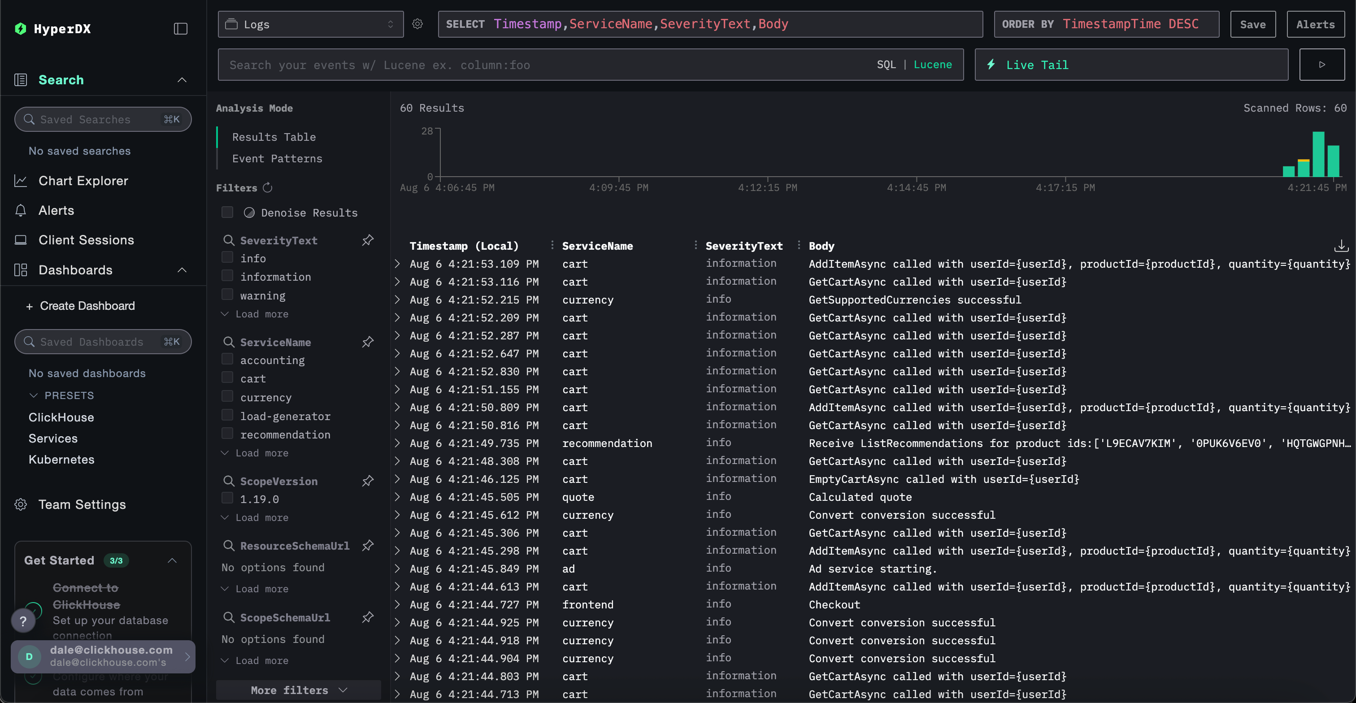The height and width of the screenshot is (703, 1356).
Task: Collapse the left sidebar panel
Action: [x=181, y=28]
